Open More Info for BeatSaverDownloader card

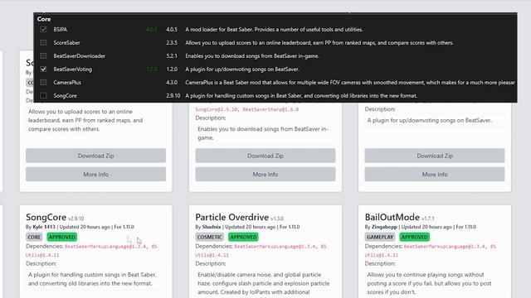click(x=265, y=175)
